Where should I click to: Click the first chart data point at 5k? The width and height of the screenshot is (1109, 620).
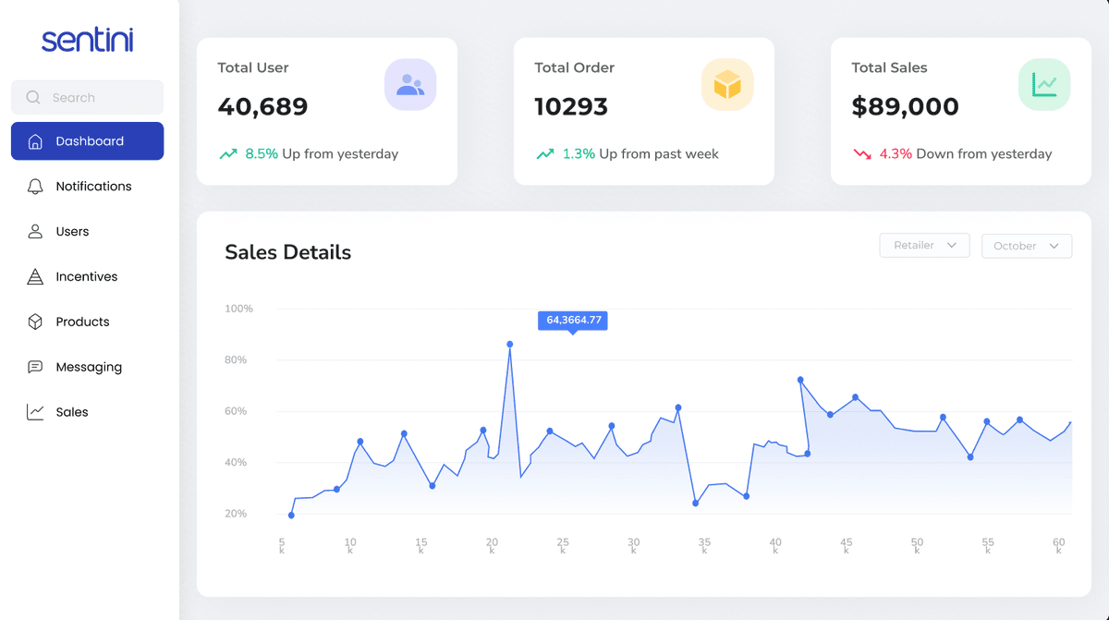pos(291,516)
